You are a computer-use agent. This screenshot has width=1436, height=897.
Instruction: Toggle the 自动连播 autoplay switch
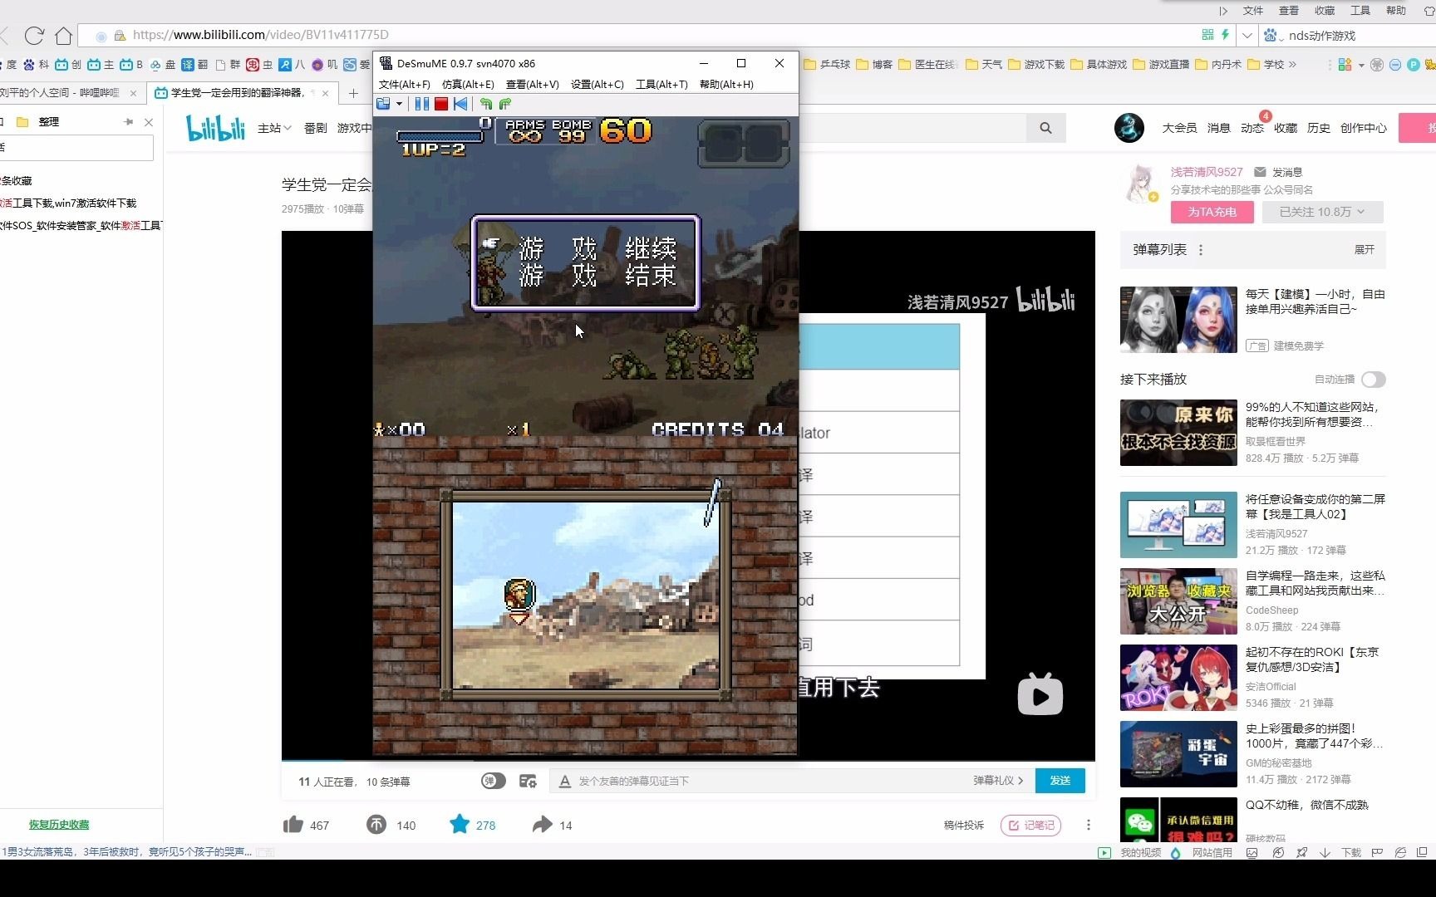pyautogui.click(x=1374, y=380)
